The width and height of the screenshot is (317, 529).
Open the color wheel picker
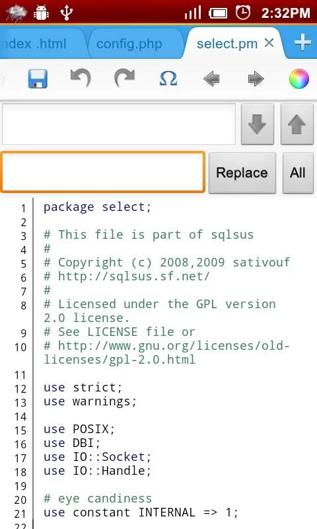[299, 79]
